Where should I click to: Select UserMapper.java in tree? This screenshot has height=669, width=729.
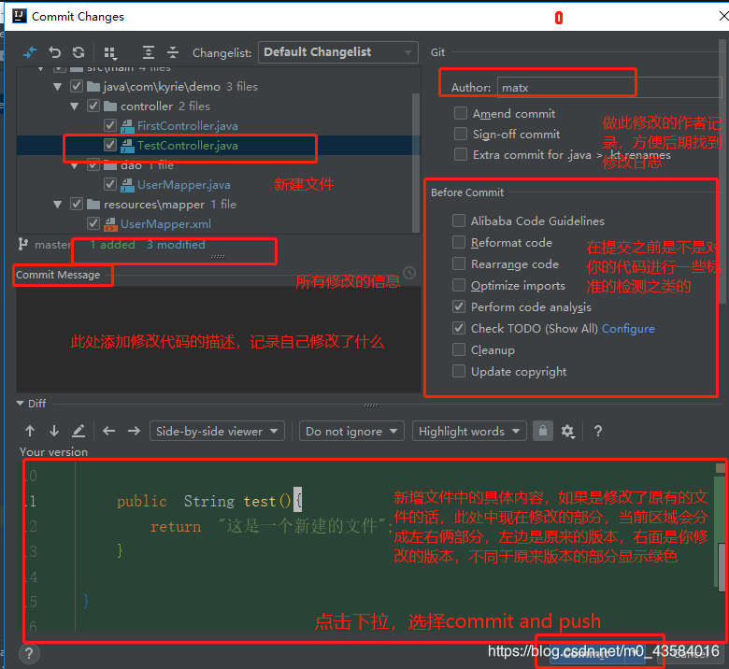183,185
